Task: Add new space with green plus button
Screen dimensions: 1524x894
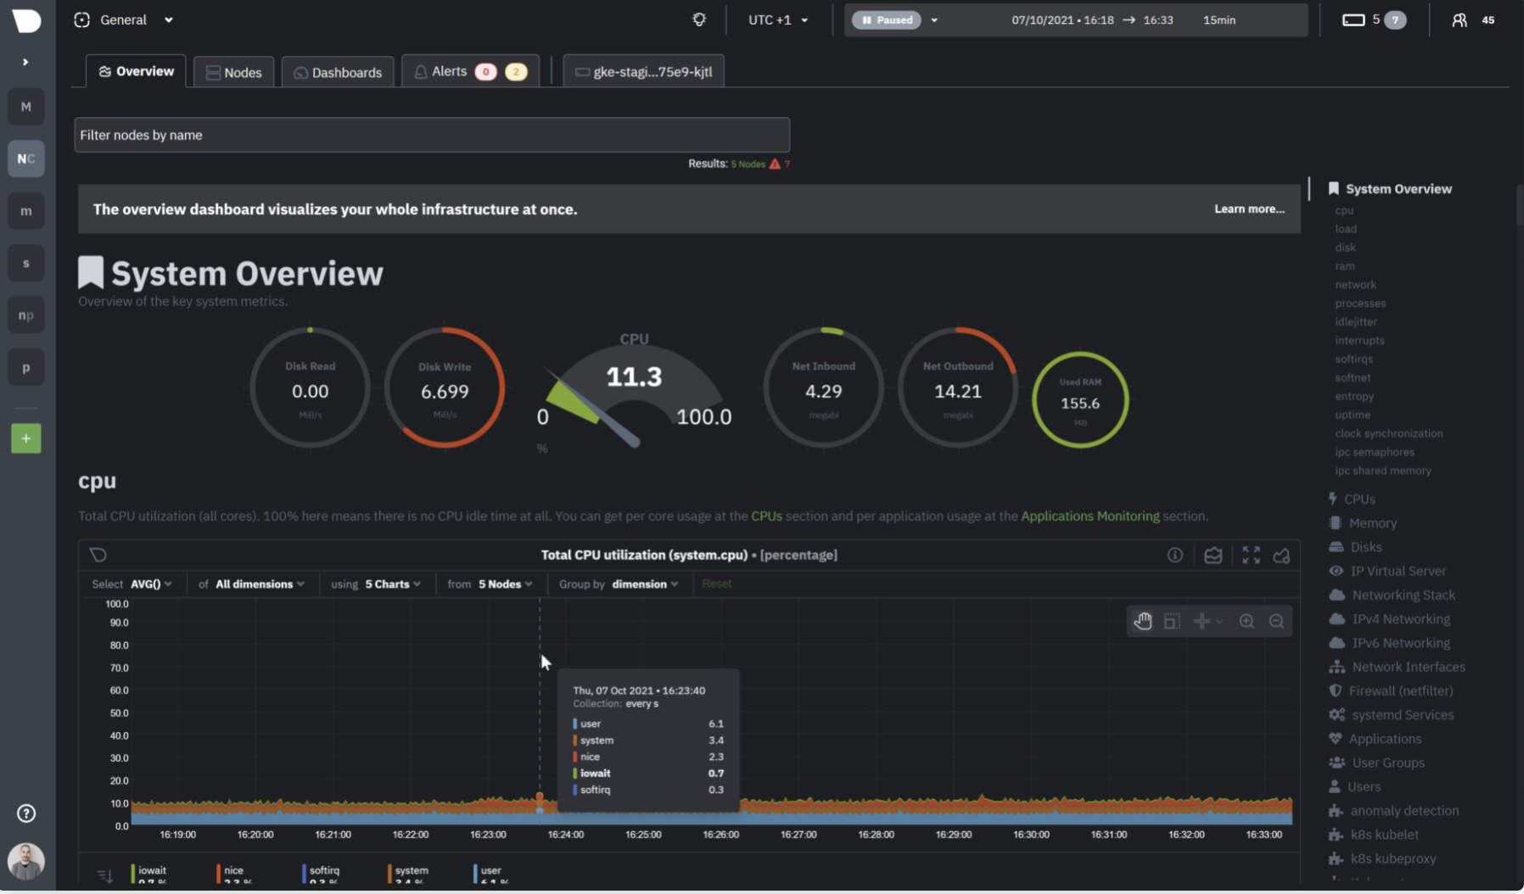Action: pos(25,439)
